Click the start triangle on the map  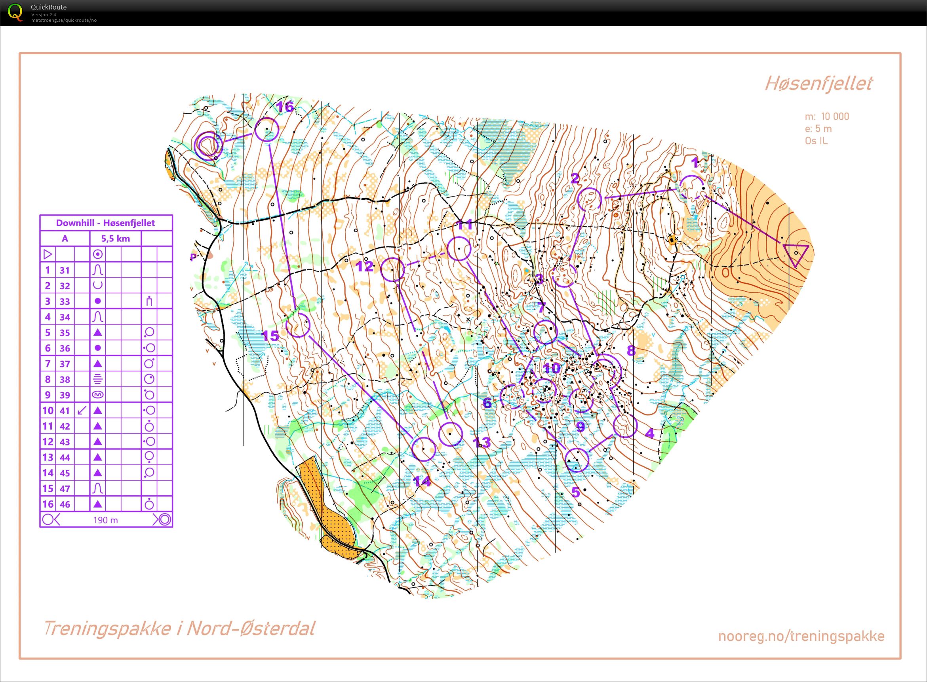(796, 254)
